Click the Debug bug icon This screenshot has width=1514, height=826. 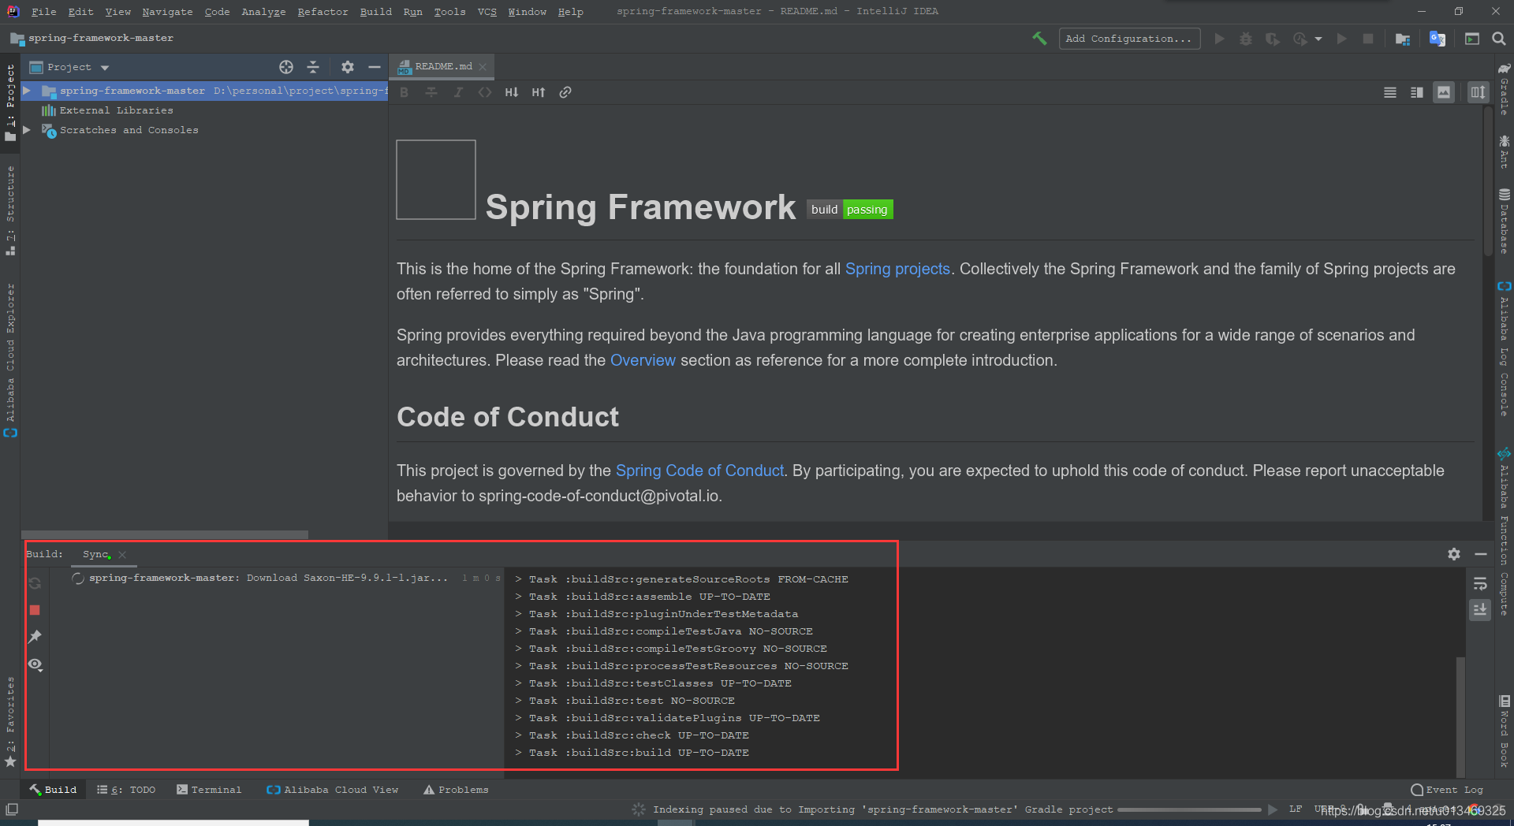click(x=1246, y=39)
